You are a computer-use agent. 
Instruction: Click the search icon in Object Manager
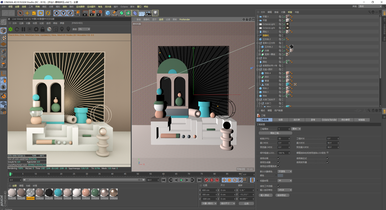[370, 12]
